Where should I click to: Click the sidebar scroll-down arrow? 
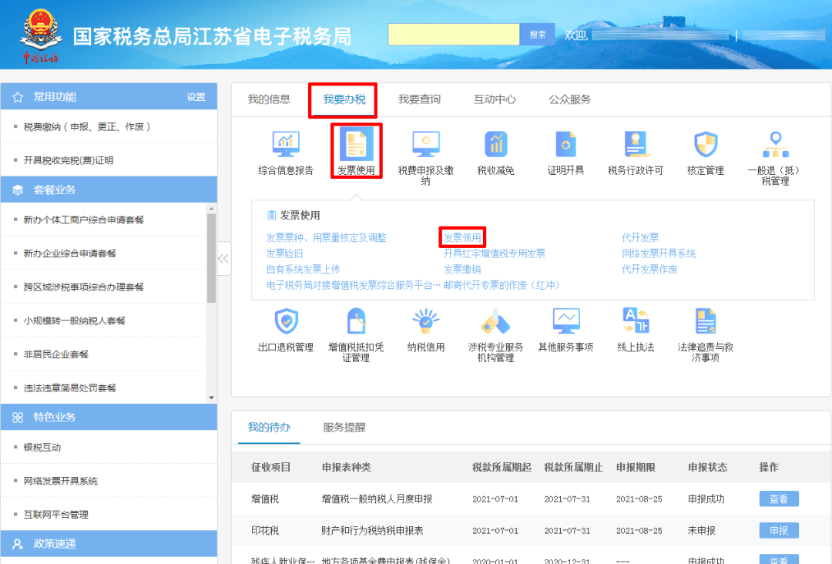(211, 398)
